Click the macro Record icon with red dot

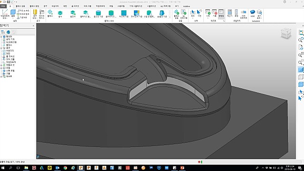tap(214, 12)
